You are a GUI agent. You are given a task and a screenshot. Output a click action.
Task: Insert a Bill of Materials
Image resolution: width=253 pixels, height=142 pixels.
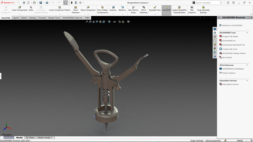pos(143,10)
